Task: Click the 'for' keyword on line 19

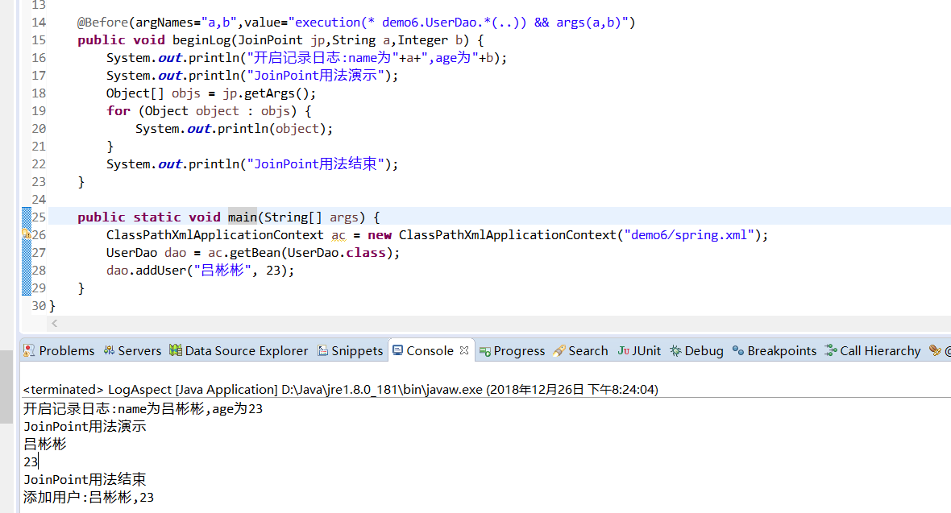Action: click(118, 111)
